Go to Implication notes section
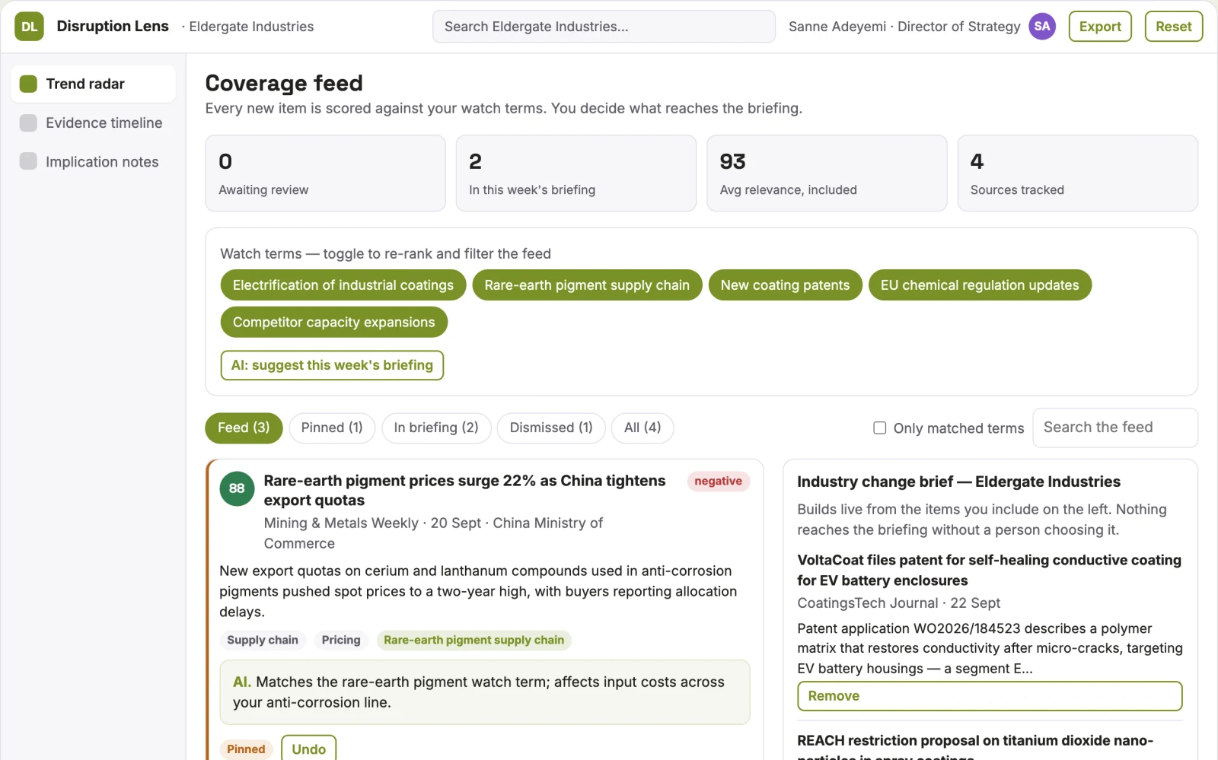 tap(93, 162)
